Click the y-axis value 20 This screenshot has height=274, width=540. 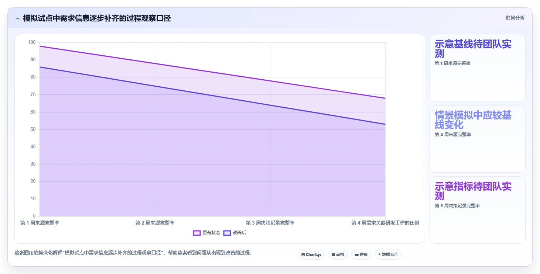(x=33, y=181)
